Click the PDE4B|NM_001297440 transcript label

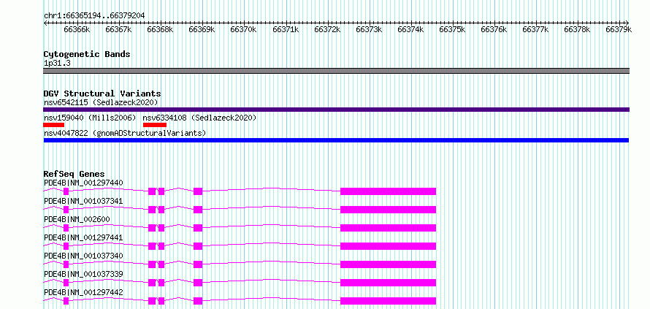83,183
